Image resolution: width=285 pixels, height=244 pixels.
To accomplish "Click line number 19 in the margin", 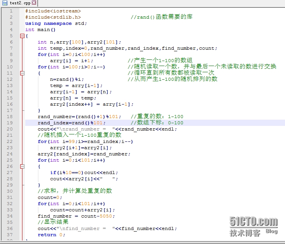I will [x=10, y=123].
